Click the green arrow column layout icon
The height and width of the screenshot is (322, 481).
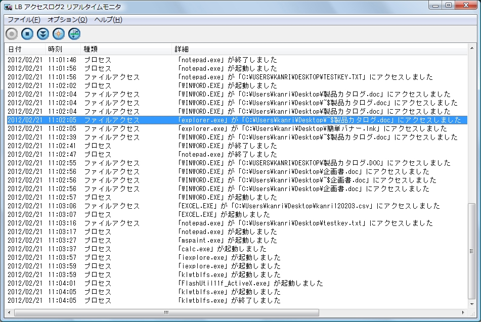click(74, 34)
